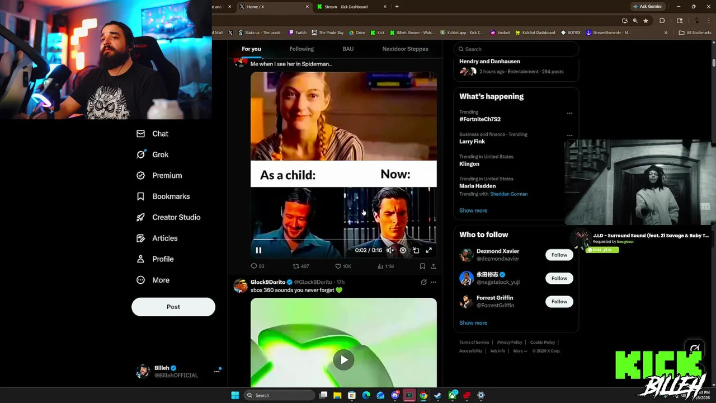716x403 pixels.
Task: View analytics showing 1.1M views
Action: [385, 266]
